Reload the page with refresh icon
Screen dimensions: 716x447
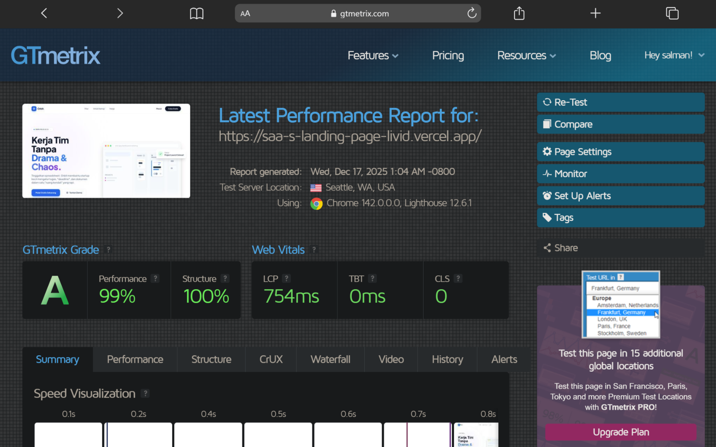pos(472,13)
